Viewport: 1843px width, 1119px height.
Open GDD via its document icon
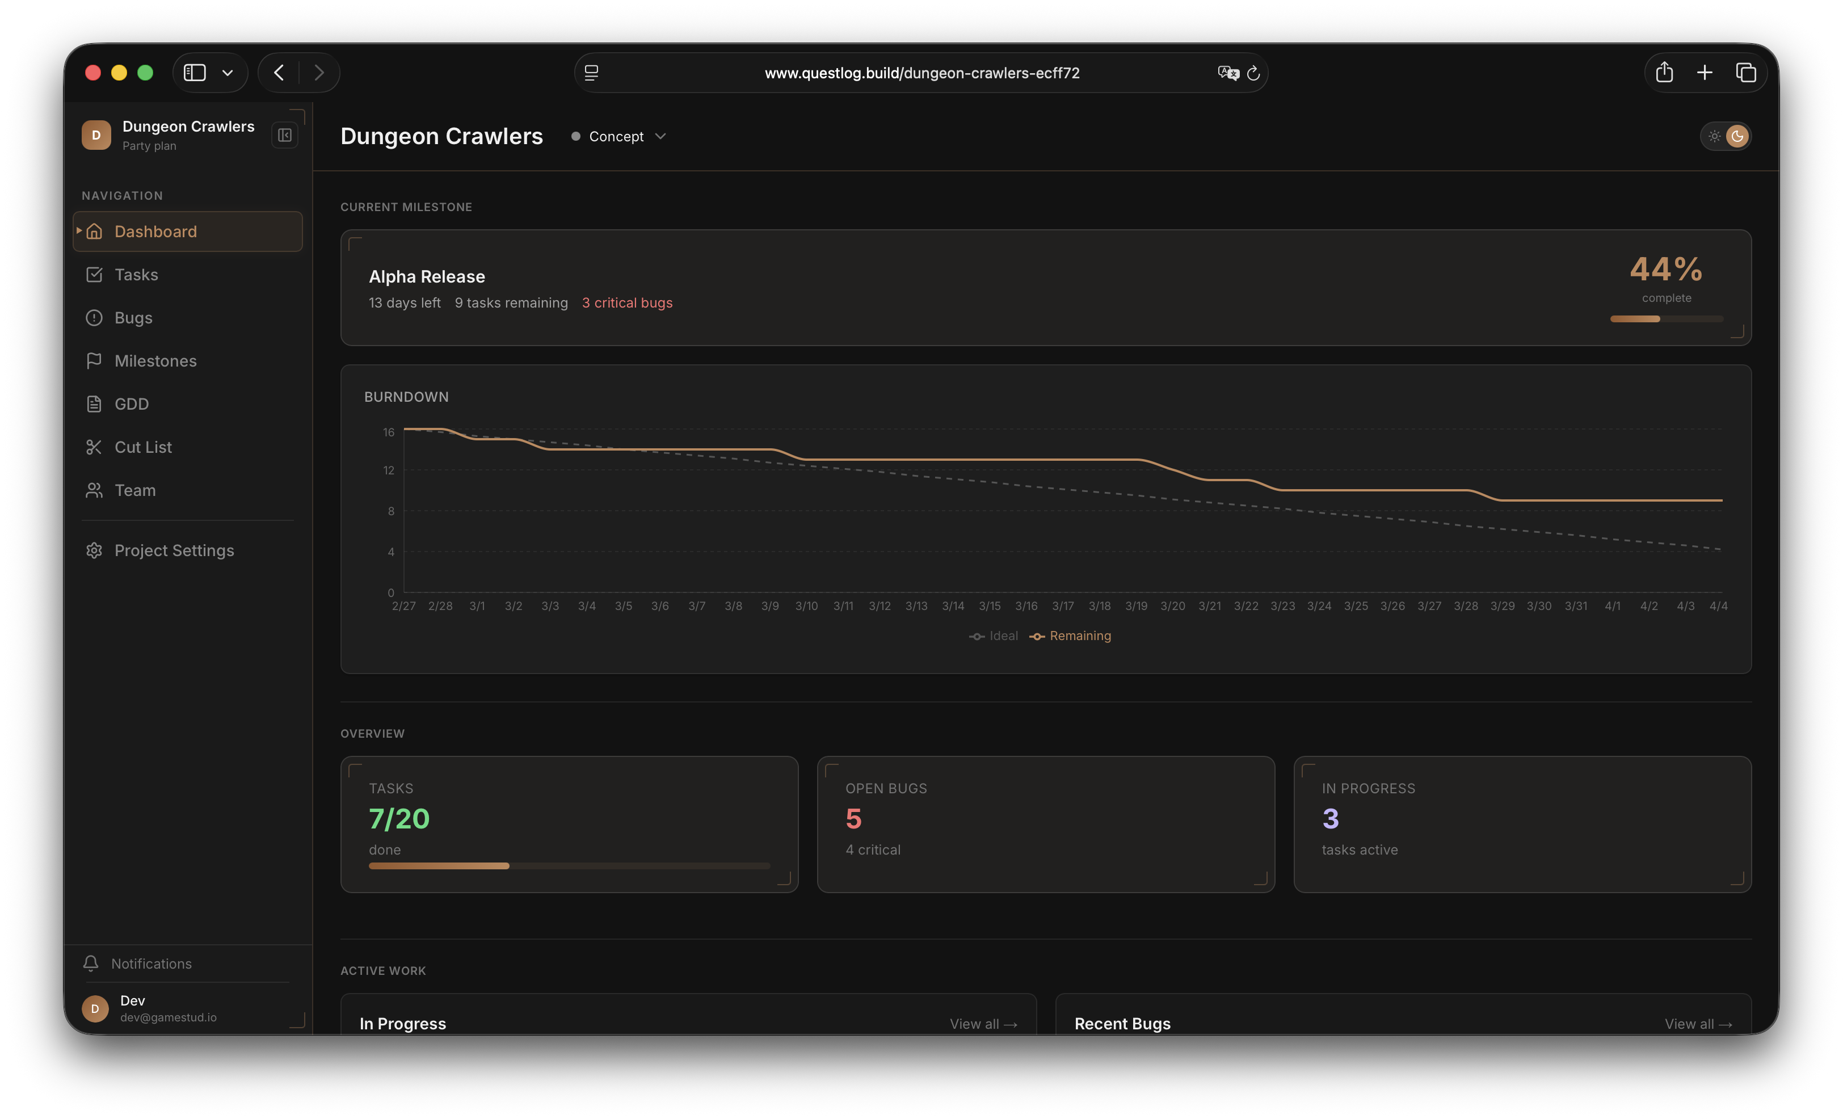[x=94, y=404]
